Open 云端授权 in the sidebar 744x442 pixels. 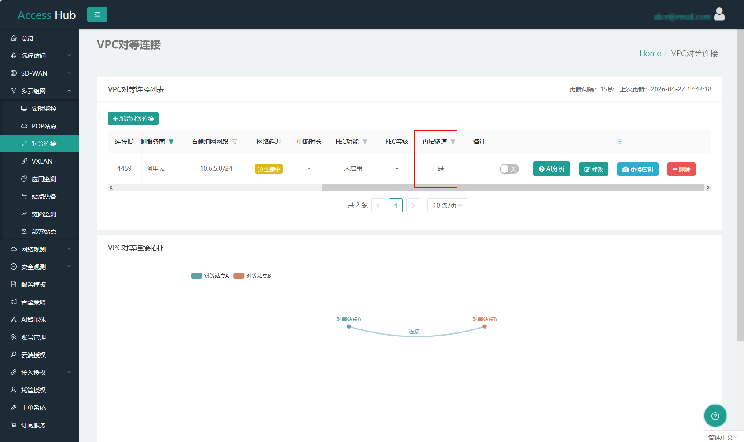[40, 355]
